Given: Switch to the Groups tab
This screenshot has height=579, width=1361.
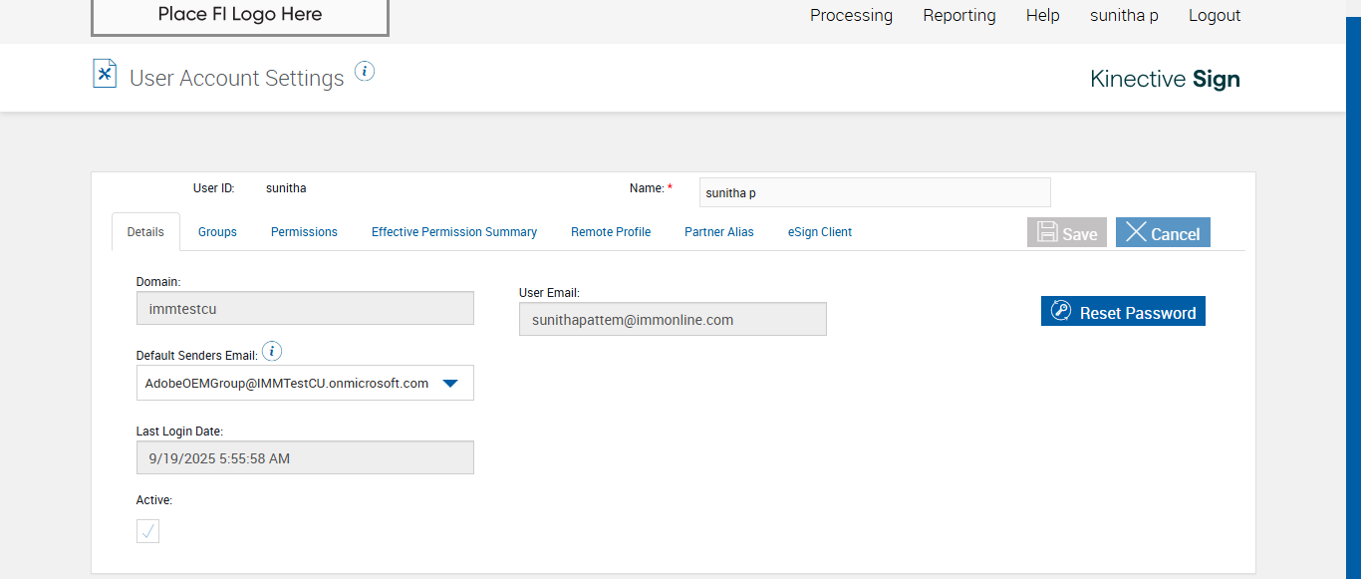Looking at the screenshot, I should [x=217, y=232].
